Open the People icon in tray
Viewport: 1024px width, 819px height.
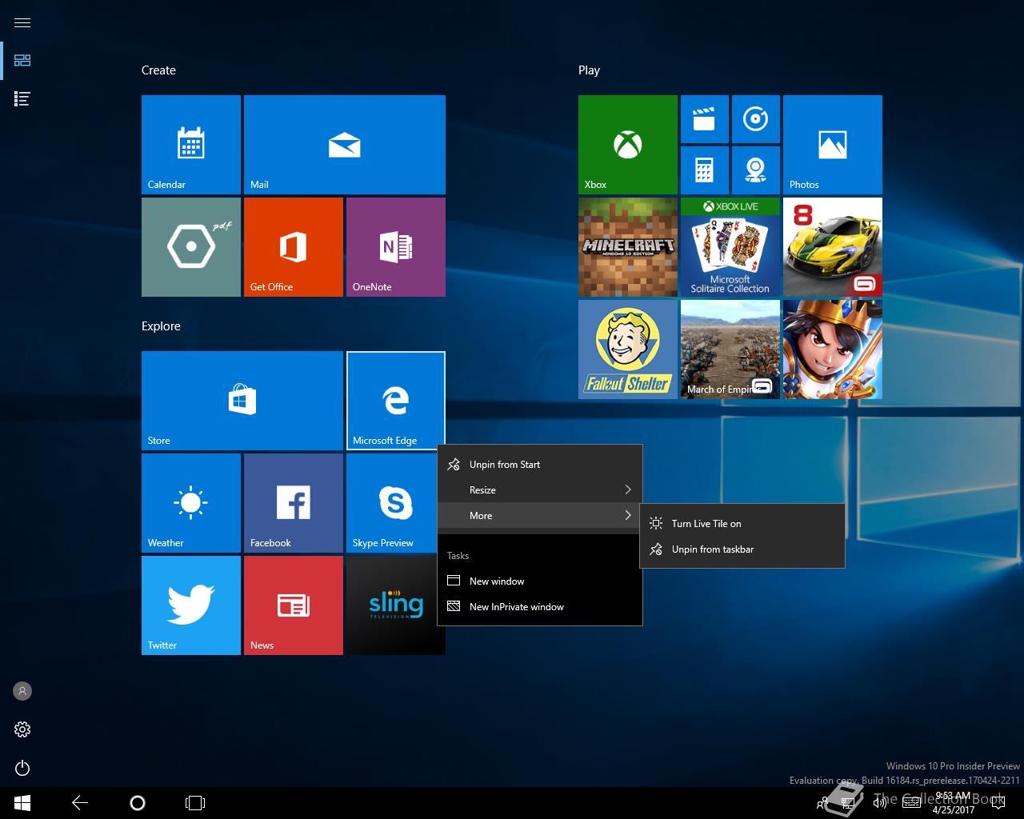[822, 803]
